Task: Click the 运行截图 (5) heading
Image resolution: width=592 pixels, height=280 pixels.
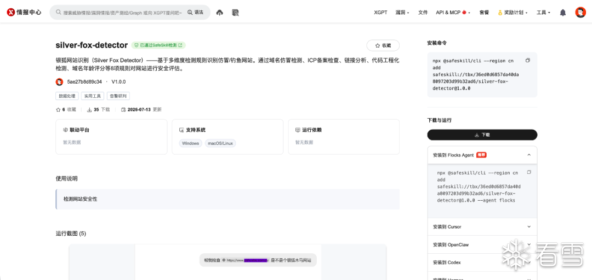Action: [71, 234]
